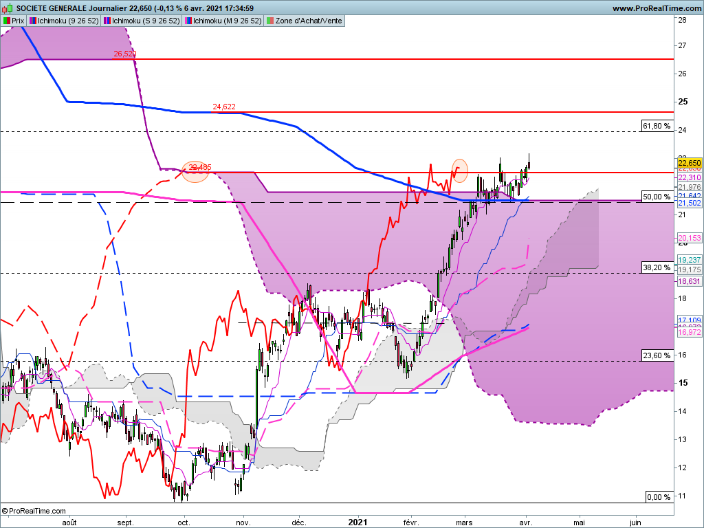Click the août label on the time axis
The height and width of the screenshot is (528, 704).
(x=69, y=522)
